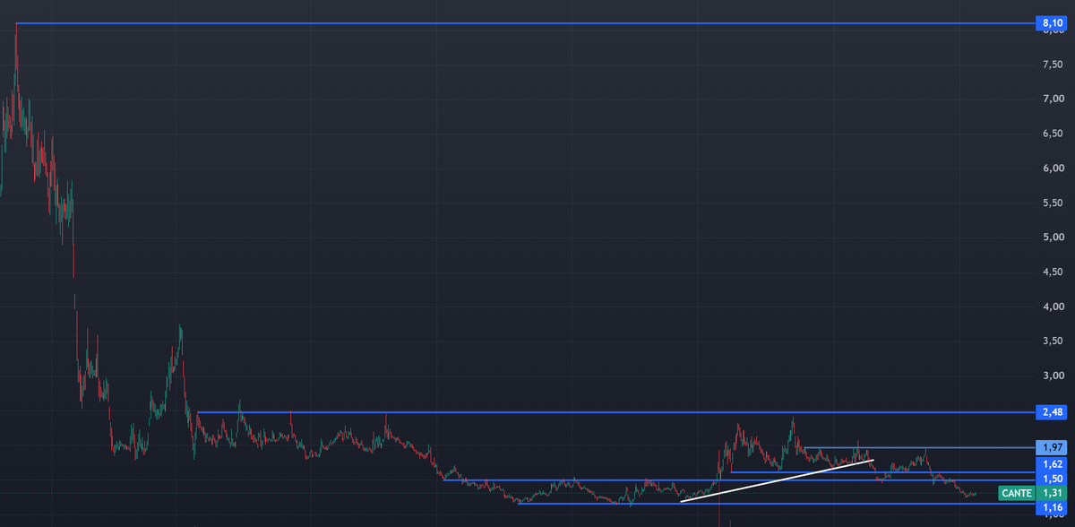Click the 8,10 price label

click(1052, 22)
